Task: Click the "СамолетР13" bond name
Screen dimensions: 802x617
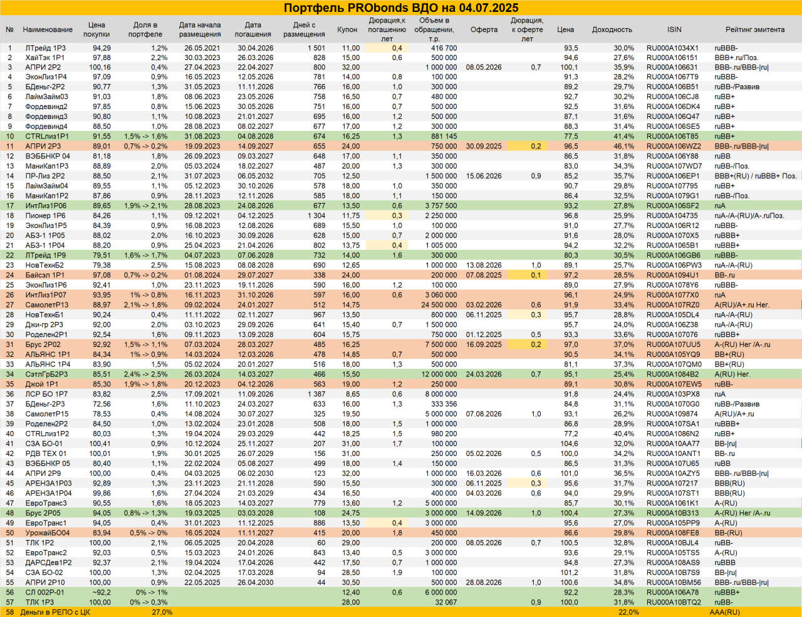Action: coord(46,305)
